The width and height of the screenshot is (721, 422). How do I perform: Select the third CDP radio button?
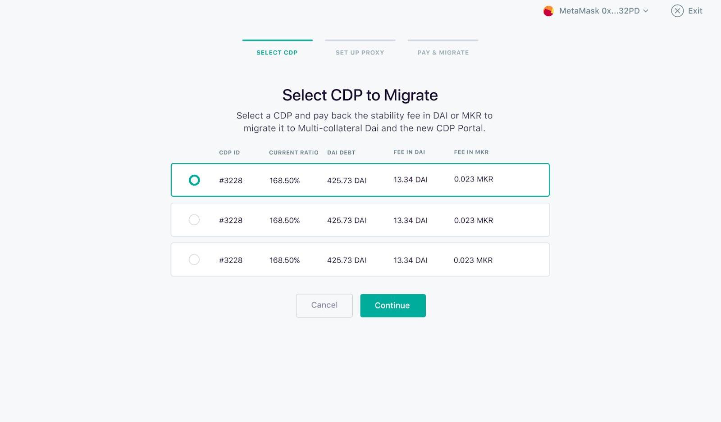(x=194, y=259)
